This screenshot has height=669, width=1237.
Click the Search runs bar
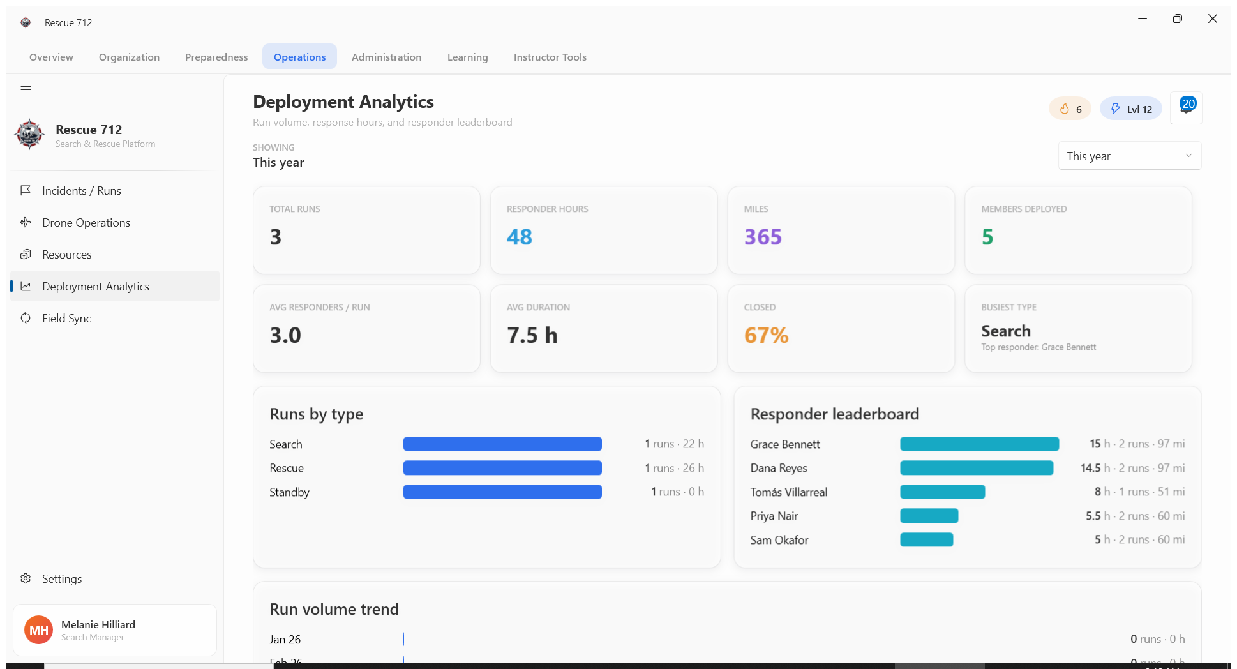click(x=502, y=444)
